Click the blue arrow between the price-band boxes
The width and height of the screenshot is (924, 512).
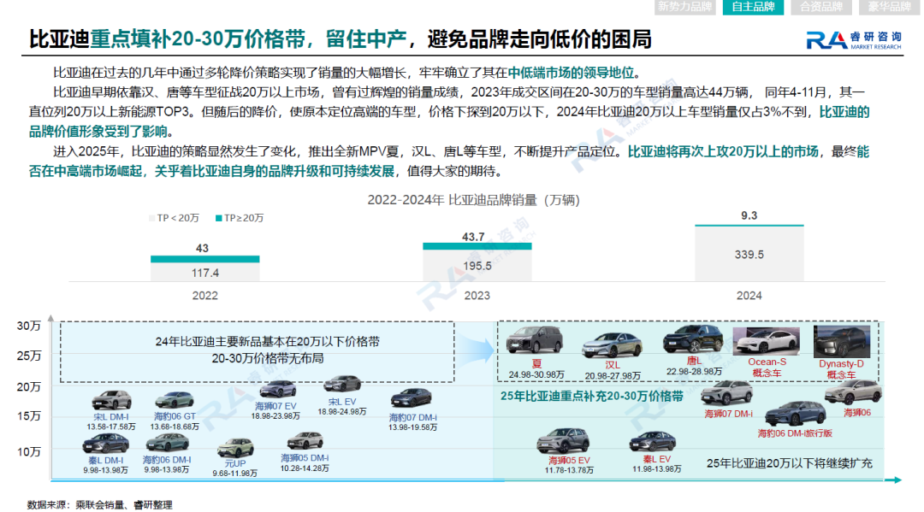coord(477,350)
